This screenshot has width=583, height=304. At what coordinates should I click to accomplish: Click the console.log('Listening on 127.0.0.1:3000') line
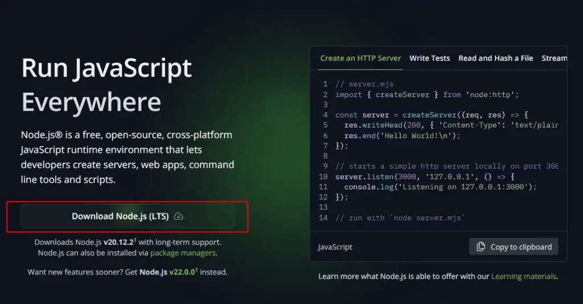pos(441,187)
